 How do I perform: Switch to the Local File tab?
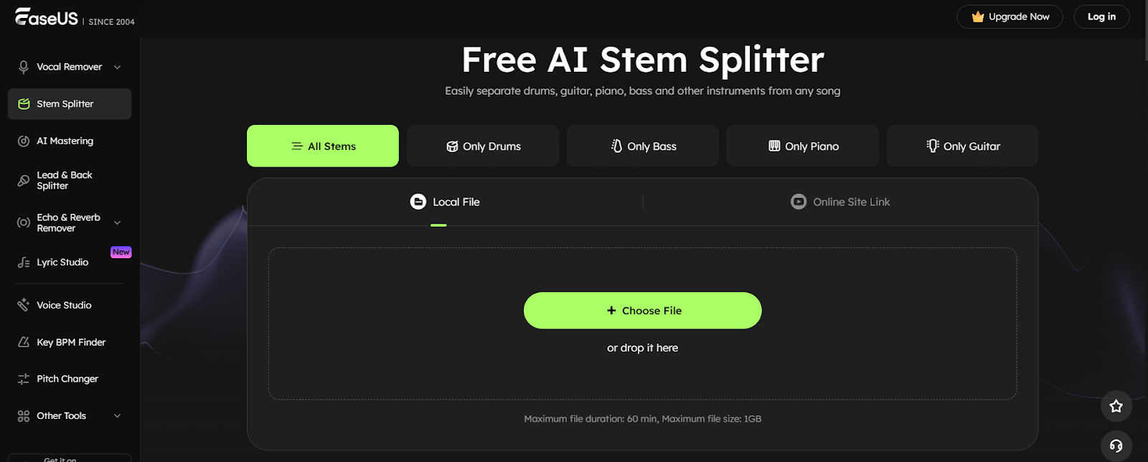click(x=445, y=202)
